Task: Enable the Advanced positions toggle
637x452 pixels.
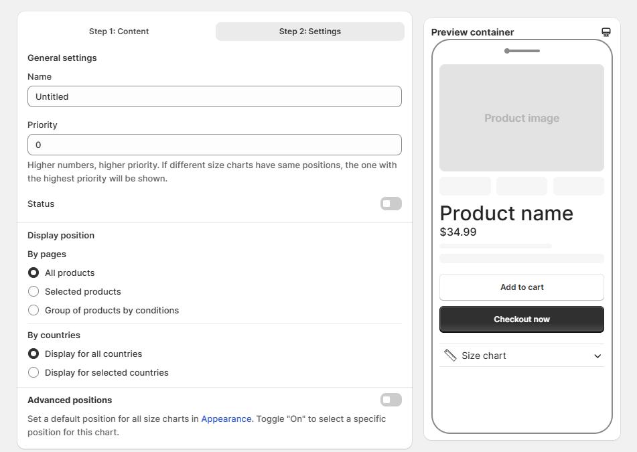Action: point(391,400)
